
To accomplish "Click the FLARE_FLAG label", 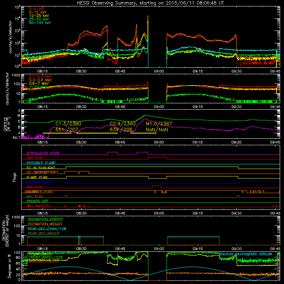I will (x=37, y=177).
